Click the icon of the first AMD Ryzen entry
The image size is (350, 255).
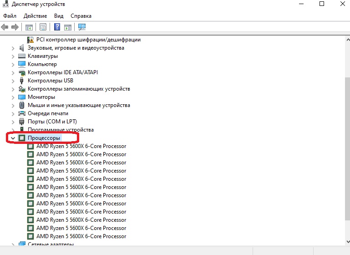30,146
